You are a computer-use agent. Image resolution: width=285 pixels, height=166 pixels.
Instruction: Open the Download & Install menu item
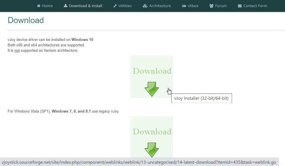83,6
